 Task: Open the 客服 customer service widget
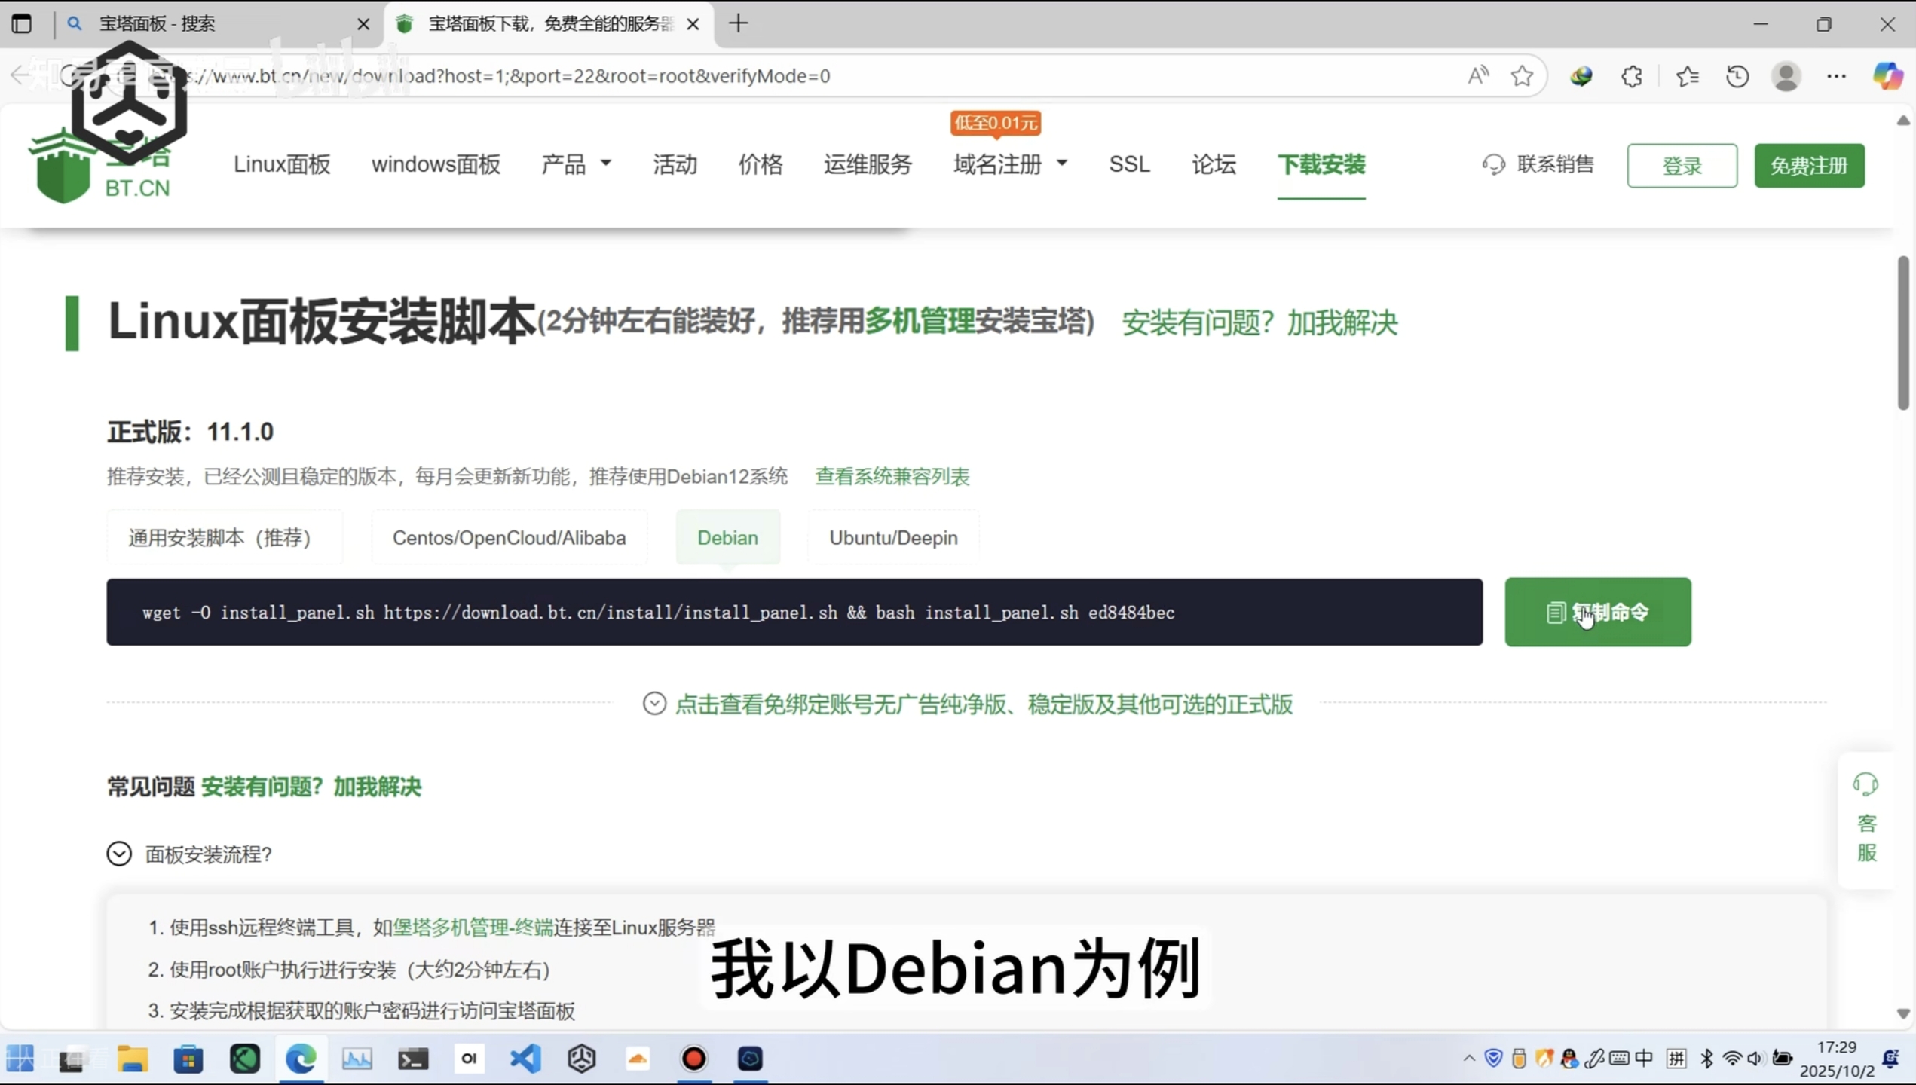1866,821
